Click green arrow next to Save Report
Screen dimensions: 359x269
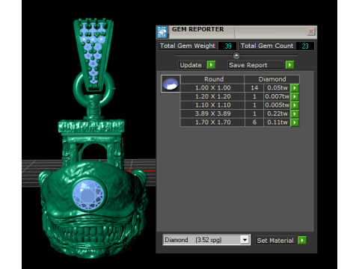coord(289,65)
